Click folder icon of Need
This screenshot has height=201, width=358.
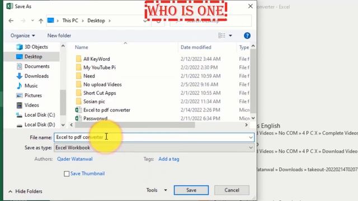tap(78, 76)
